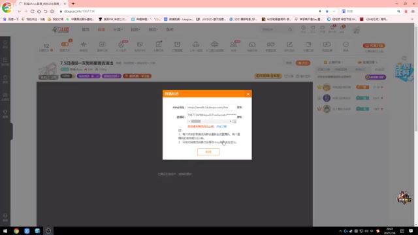418x235 pixels.
Task: Open the PK battle tool icon
Action: 140,44
